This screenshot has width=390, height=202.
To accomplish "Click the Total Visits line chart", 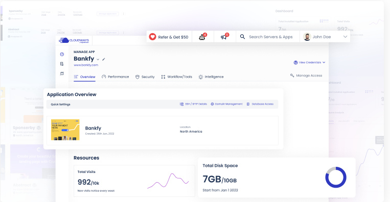I will [168, 181].
